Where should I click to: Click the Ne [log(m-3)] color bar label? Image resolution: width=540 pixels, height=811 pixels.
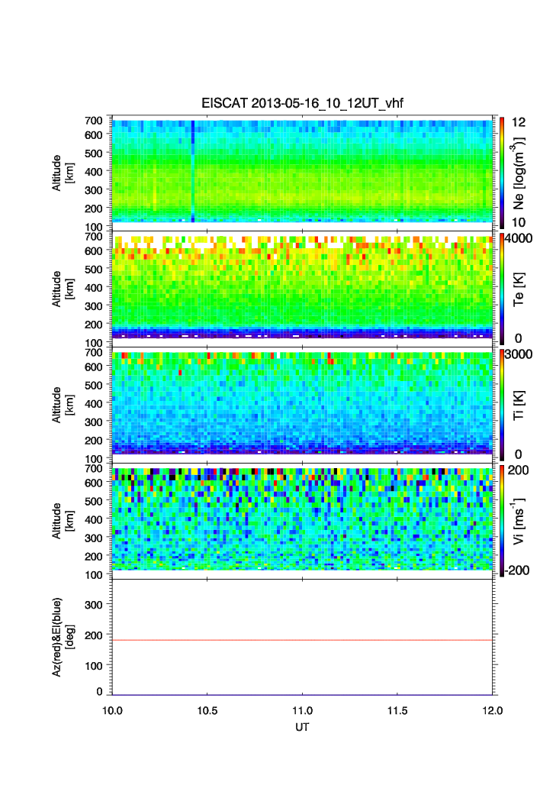[x=519, y=174]
